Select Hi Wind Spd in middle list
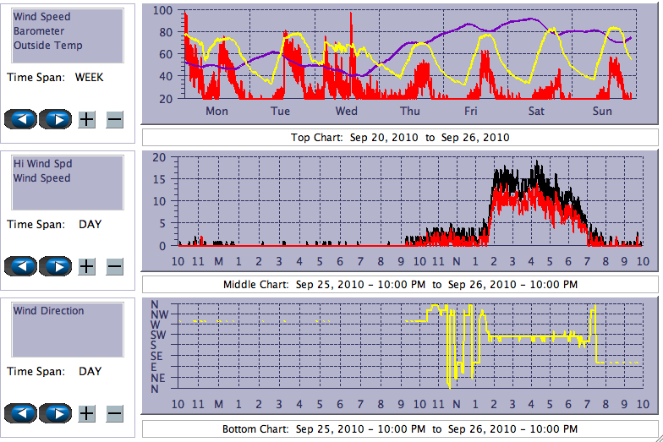663x442 pixels. pyautogui.click(x=42, y=164)
